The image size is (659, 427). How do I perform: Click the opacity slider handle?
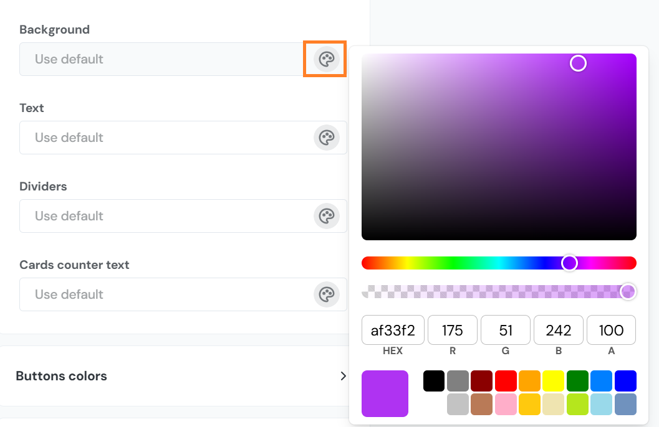coord(628,291)
